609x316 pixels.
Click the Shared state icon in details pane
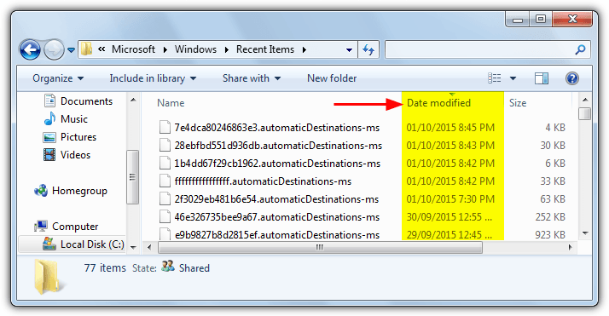click(168, 266)
